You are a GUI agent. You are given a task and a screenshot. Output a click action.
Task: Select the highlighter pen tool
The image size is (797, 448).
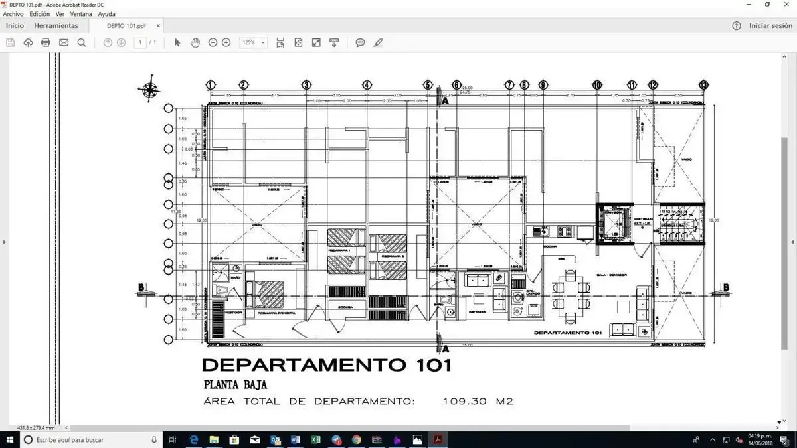tap(378, 42)
